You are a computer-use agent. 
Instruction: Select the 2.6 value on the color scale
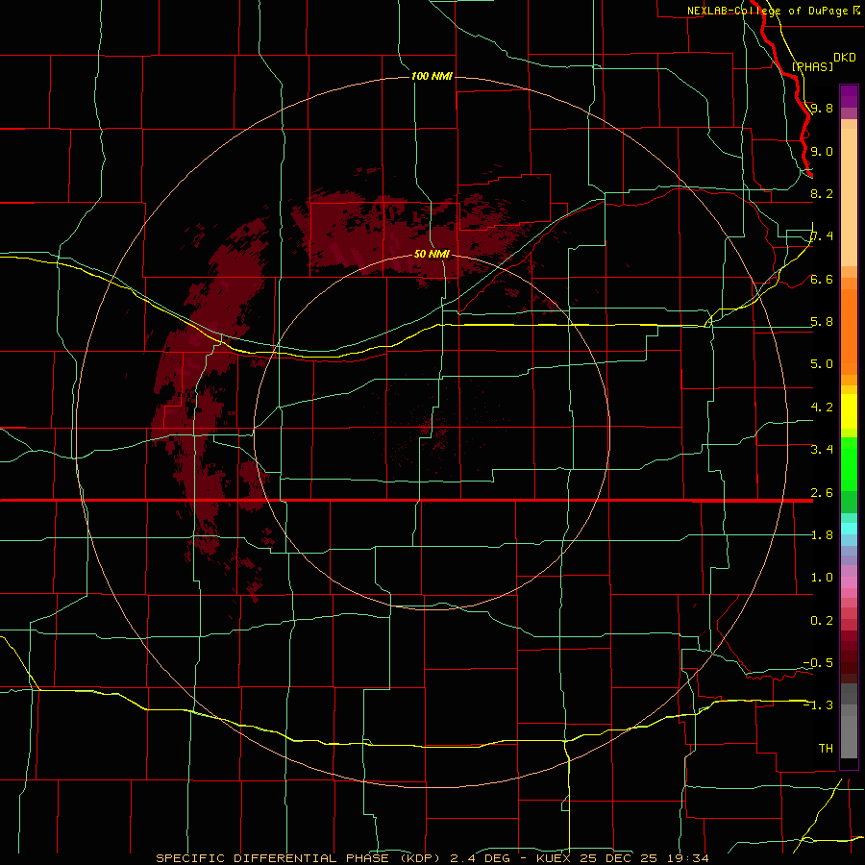click(x=822, y=492)
